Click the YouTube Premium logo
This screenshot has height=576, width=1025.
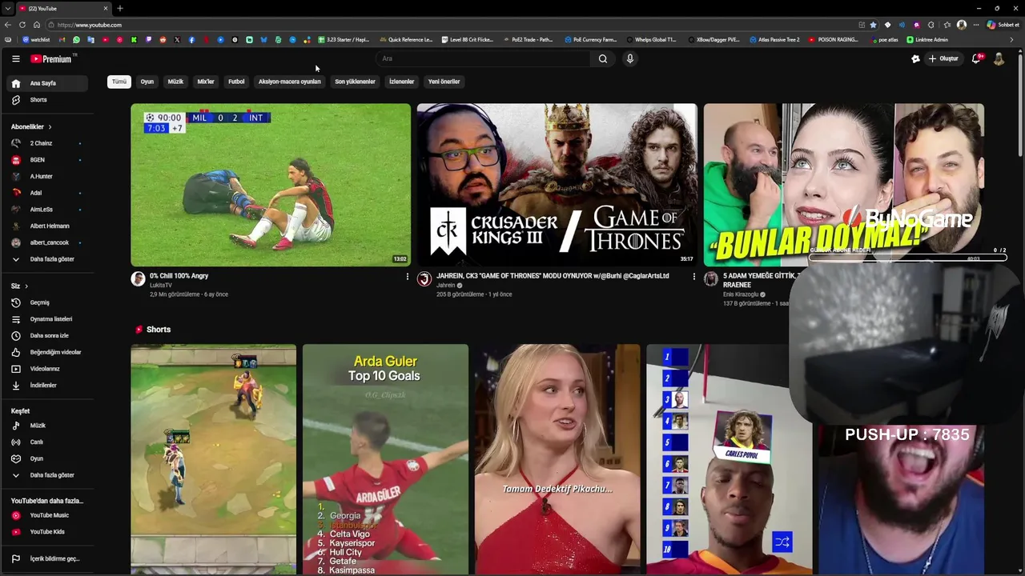[51, 58]
